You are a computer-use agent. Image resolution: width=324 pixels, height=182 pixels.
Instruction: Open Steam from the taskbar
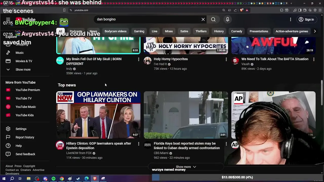[78, 179]
